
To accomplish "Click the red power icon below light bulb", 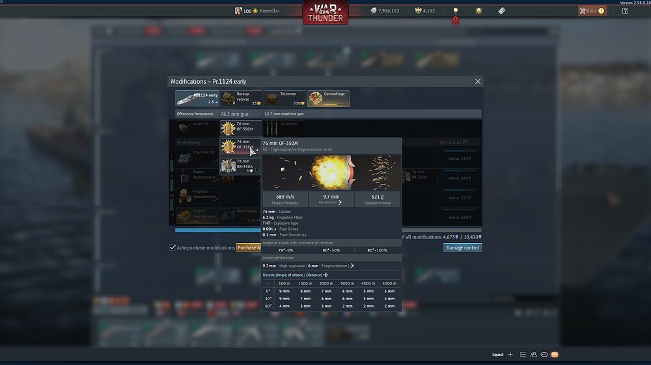I will pyautogui.click(x=456, y=20).
